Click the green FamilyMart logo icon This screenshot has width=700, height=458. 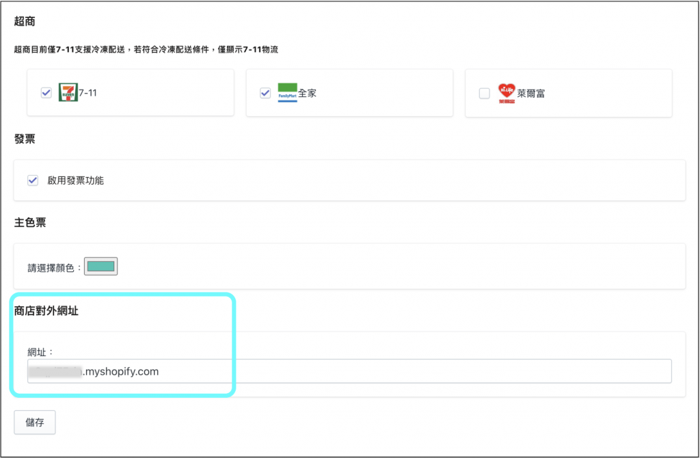(287, 92)
